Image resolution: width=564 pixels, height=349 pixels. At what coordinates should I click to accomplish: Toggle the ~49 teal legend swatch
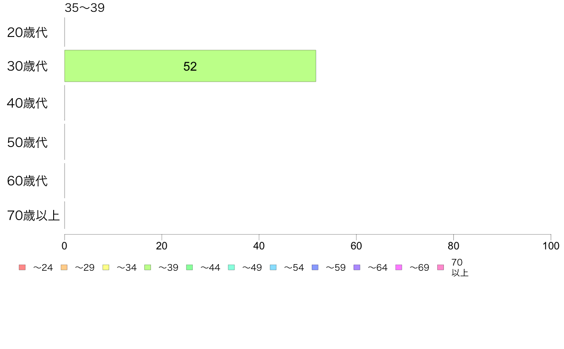click(231, 267)
